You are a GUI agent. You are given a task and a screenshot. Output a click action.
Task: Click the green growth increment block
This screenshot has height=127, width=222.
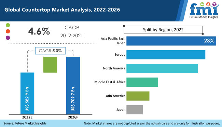50,65
